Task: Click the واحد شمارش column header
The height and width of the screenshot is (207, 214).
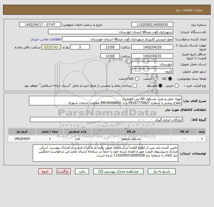Action: point(77,131)
